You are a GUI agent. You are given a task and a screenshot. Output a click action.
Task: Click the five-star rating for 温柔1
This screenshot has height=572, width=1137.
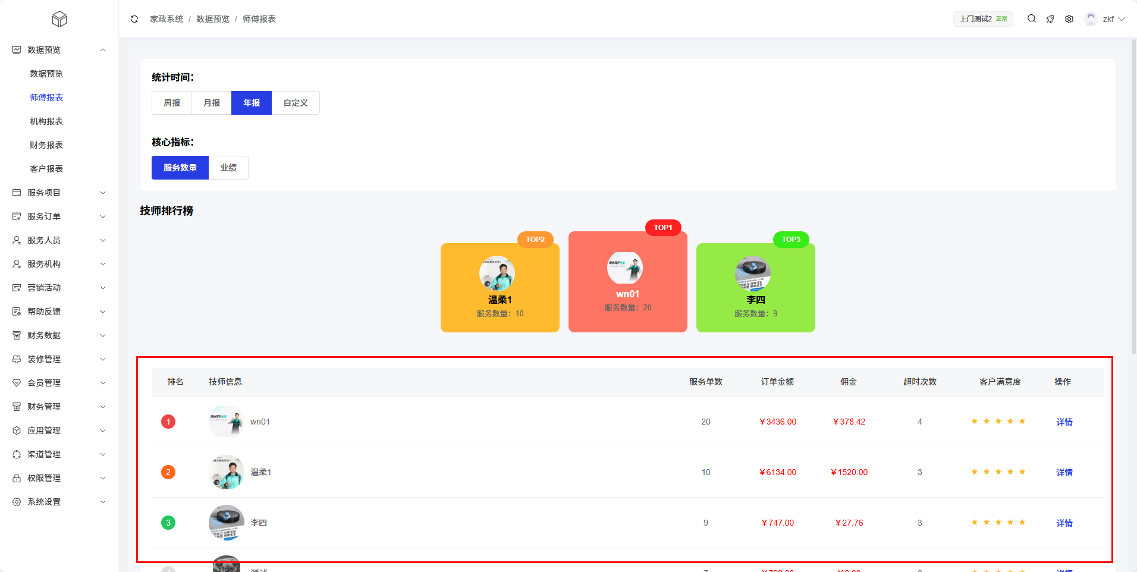pyautogui.click(x=998, y=472)
